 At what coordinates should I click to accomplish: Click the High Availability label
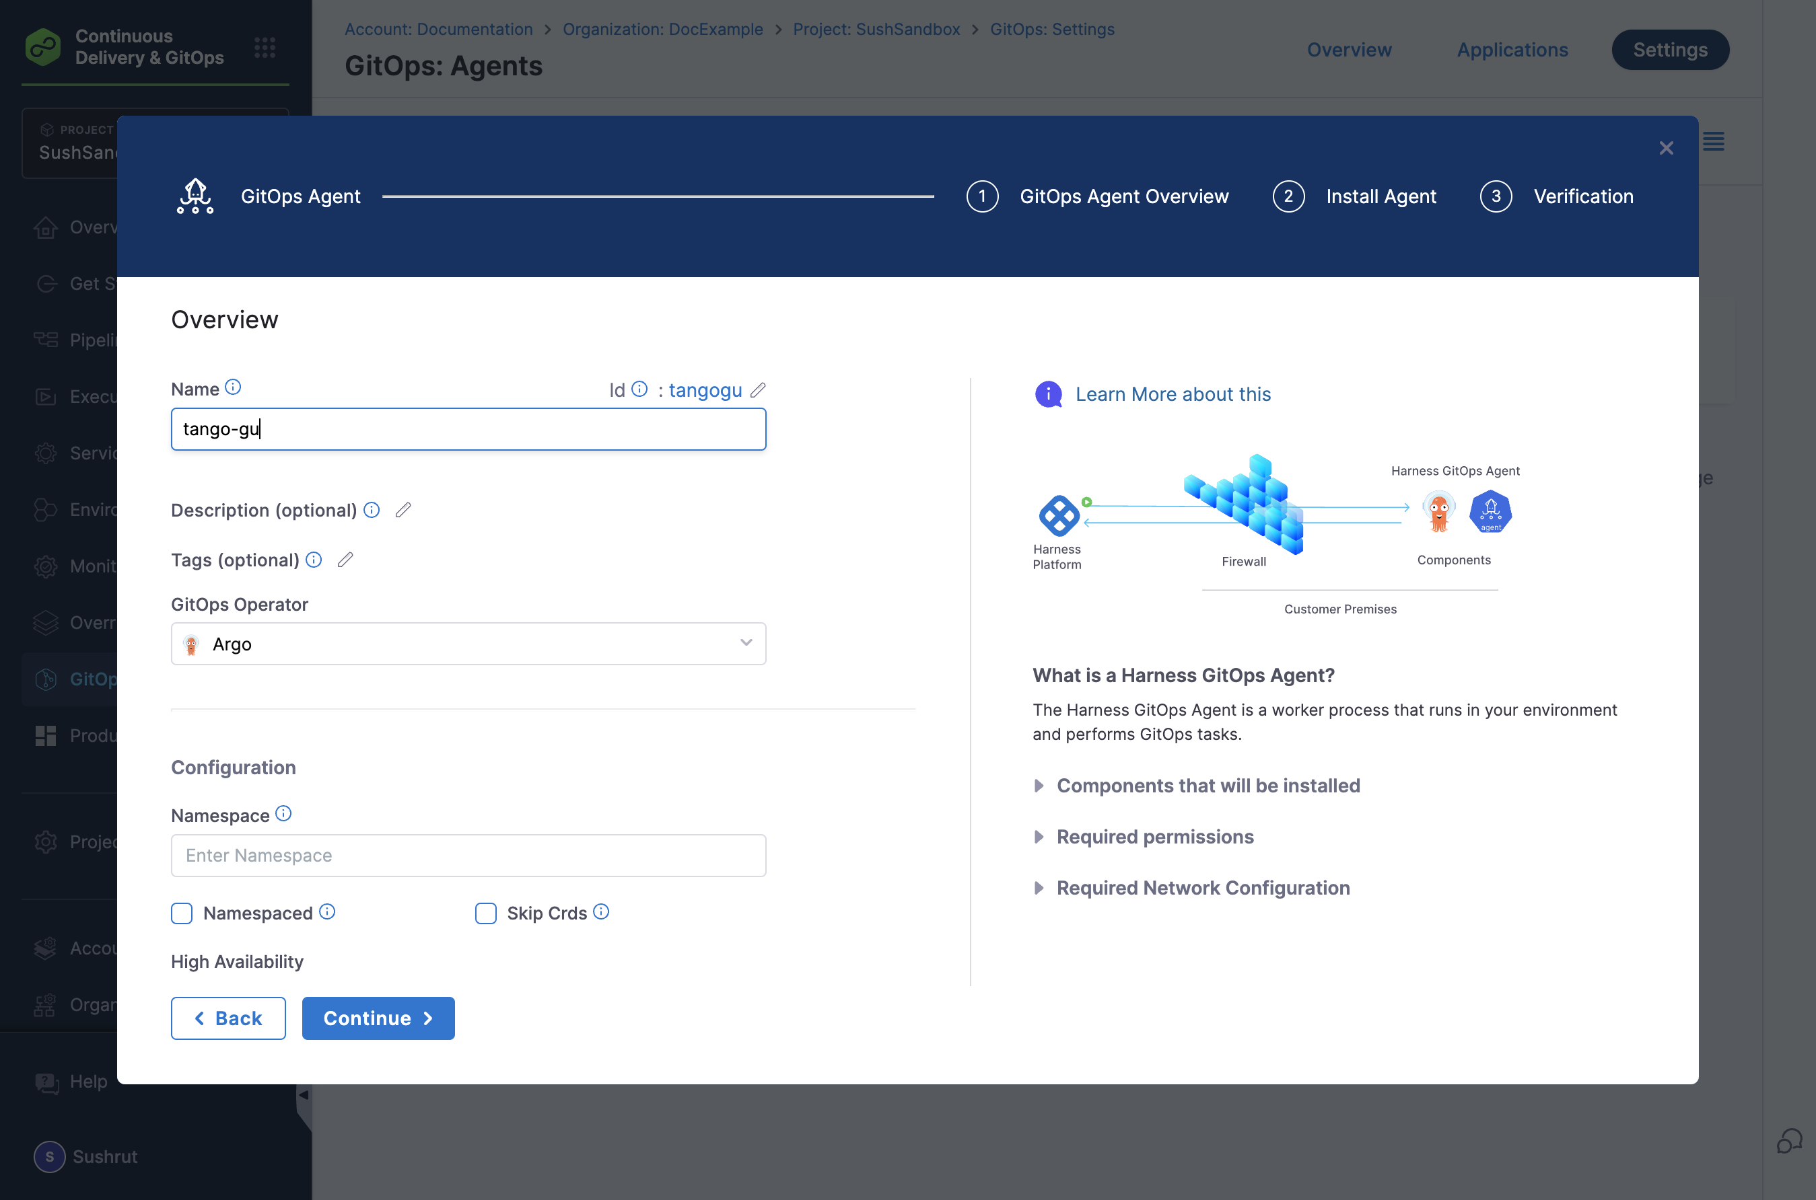238,961
